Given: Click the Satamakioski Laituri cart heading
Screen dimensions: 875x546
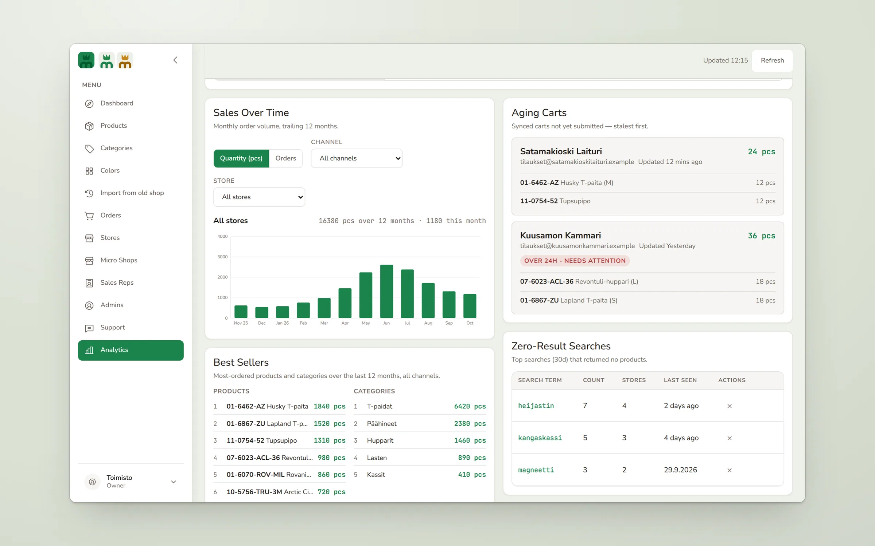Looking at the screenshot, I should pyautogui.click(x=561, y=151).
